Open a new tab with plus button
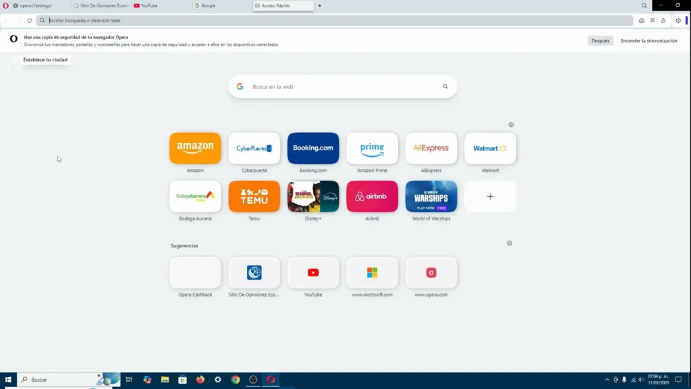 tap(319, 5)
